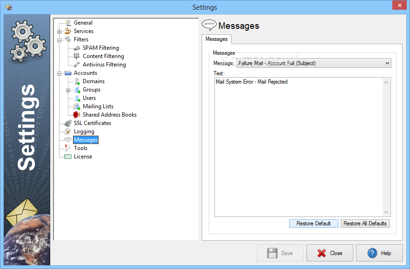Expand the Services tree node
The height and width of the screenshot is (269, 410).
tap(60, 32)
